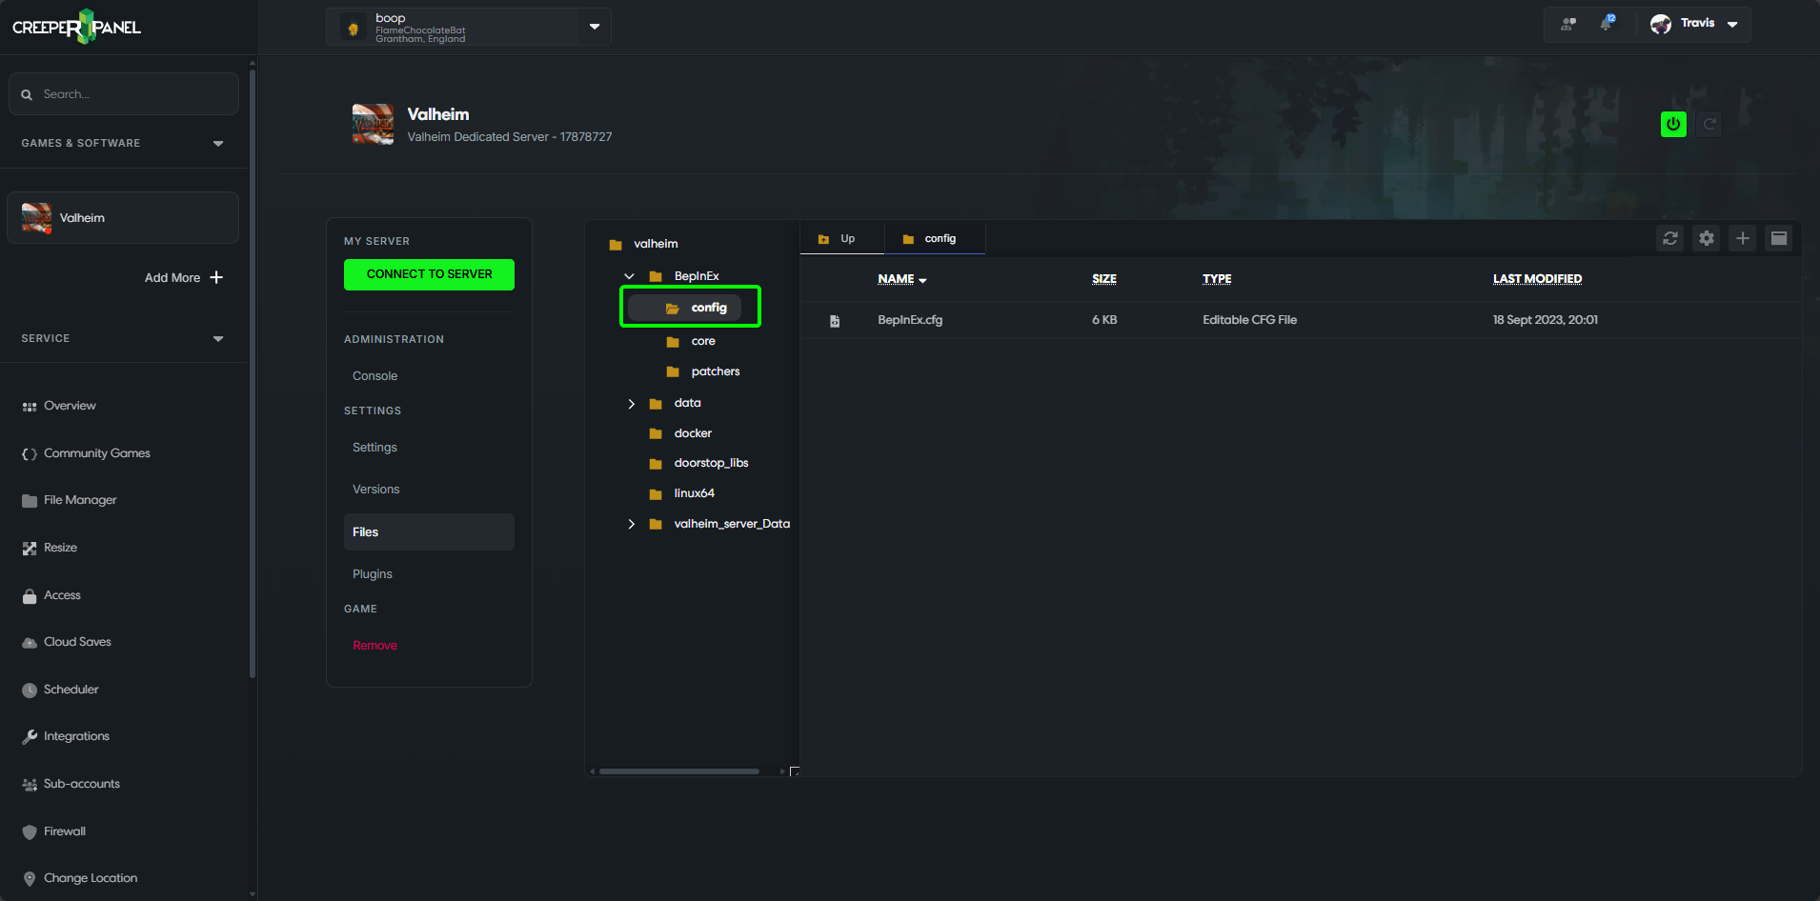The image size is (1820, 901).
Task: Click Travis profile avatar
Action: 1661,24
